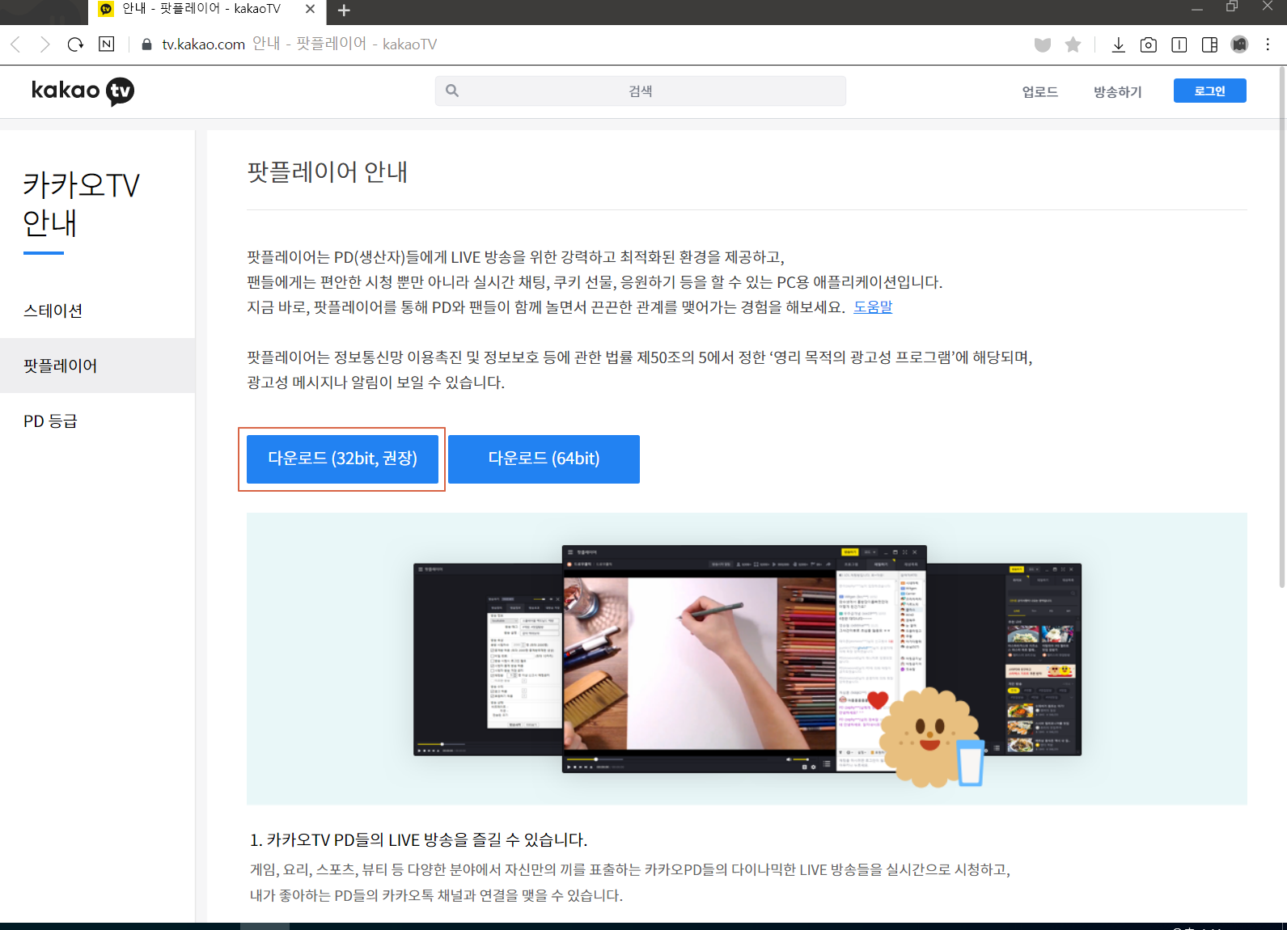Open the browser three-dot menu
Viewport: 1287px width, 930px height.
coord(1268,44)
